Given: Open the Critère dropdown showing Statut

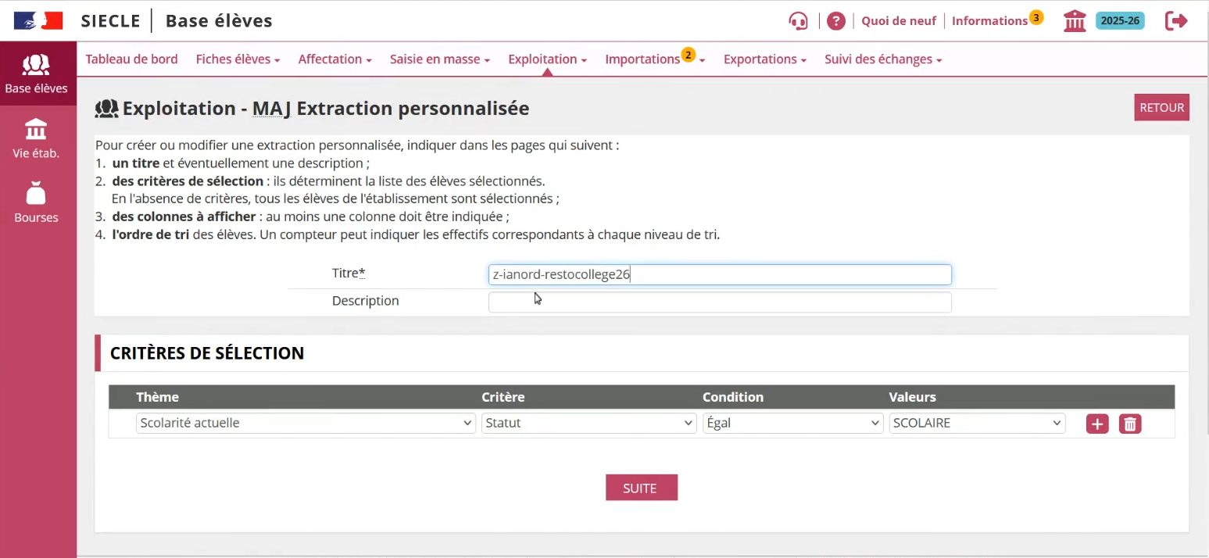Looking at the screenshot, I should (x=588, y=423).
